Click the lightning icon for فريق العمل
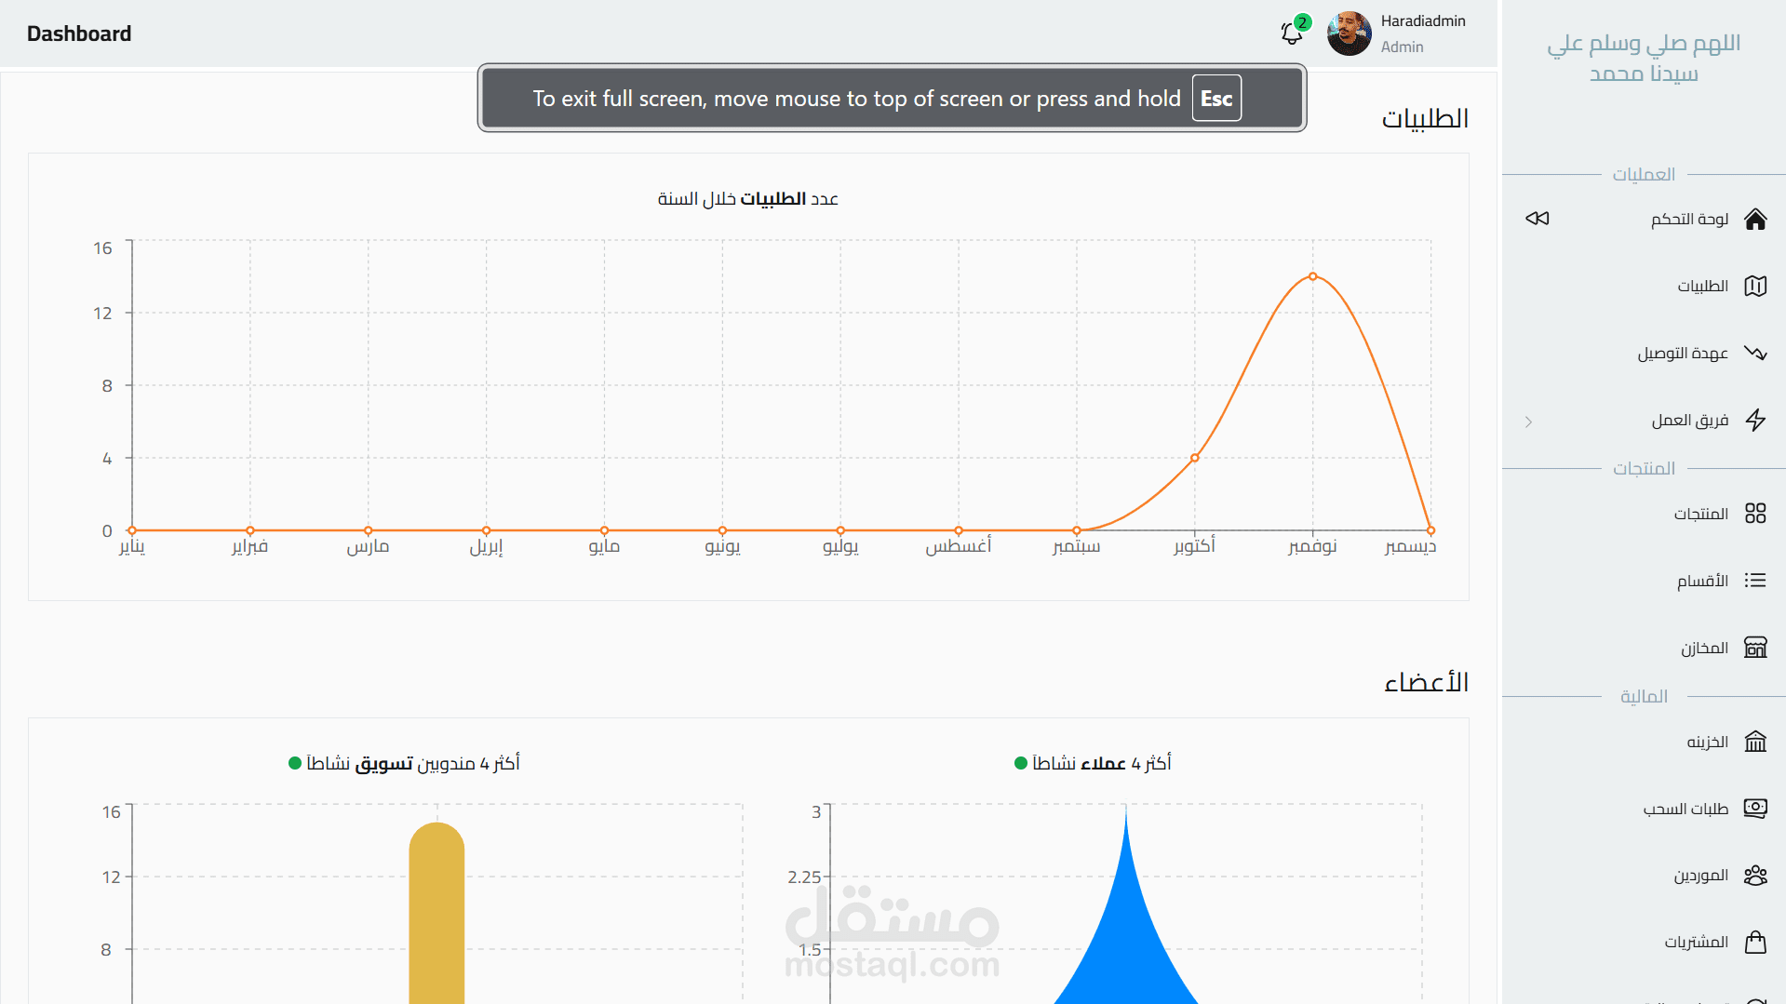 pos(1755,420)
